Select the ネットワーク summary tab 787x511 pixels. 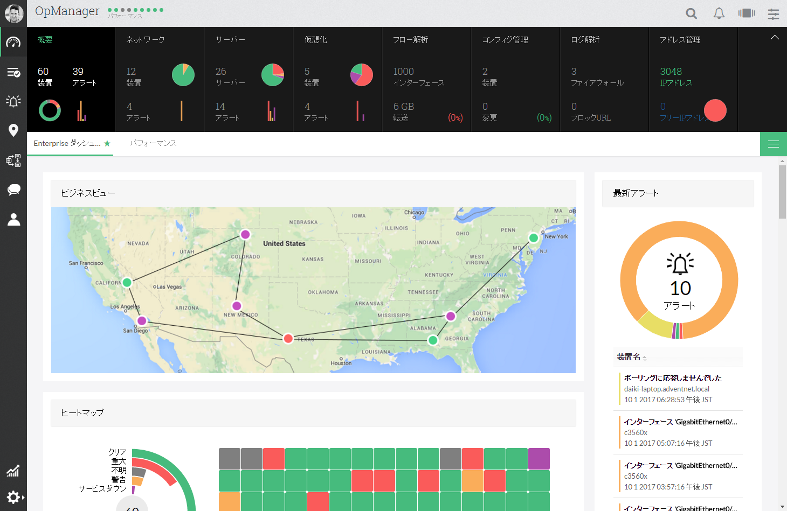[146, 40]
